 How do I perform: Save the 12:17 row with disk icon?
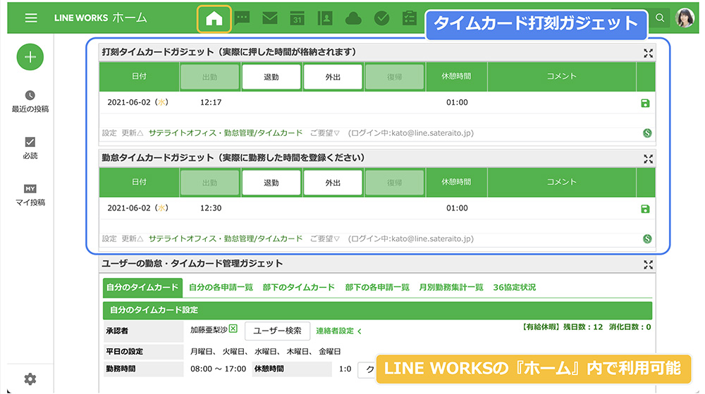tap(645, 103)
